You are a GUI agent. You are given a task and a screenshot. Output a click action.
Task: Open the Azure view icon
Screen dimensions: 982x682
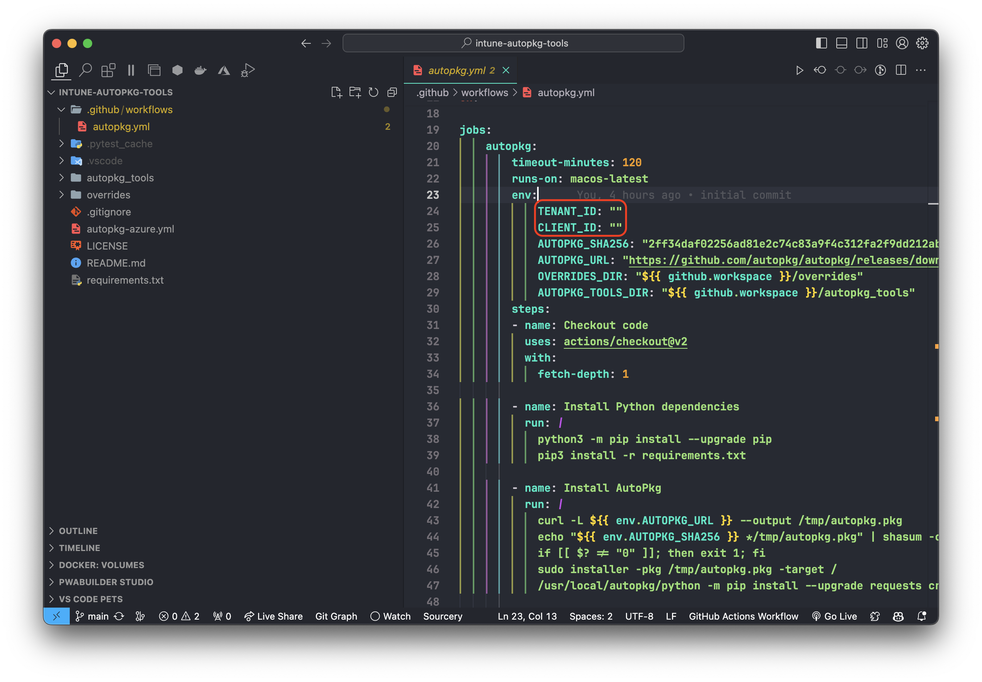point(224,70)
